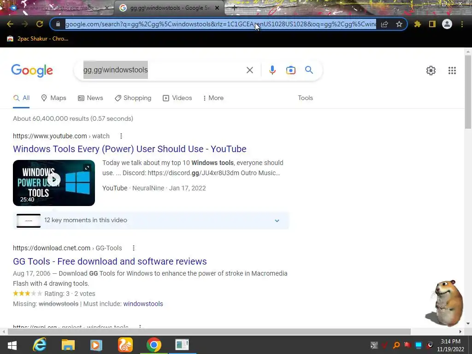Go back with the browser back arrow
Screen dimensions: 472x354
[x=10, y=24]
